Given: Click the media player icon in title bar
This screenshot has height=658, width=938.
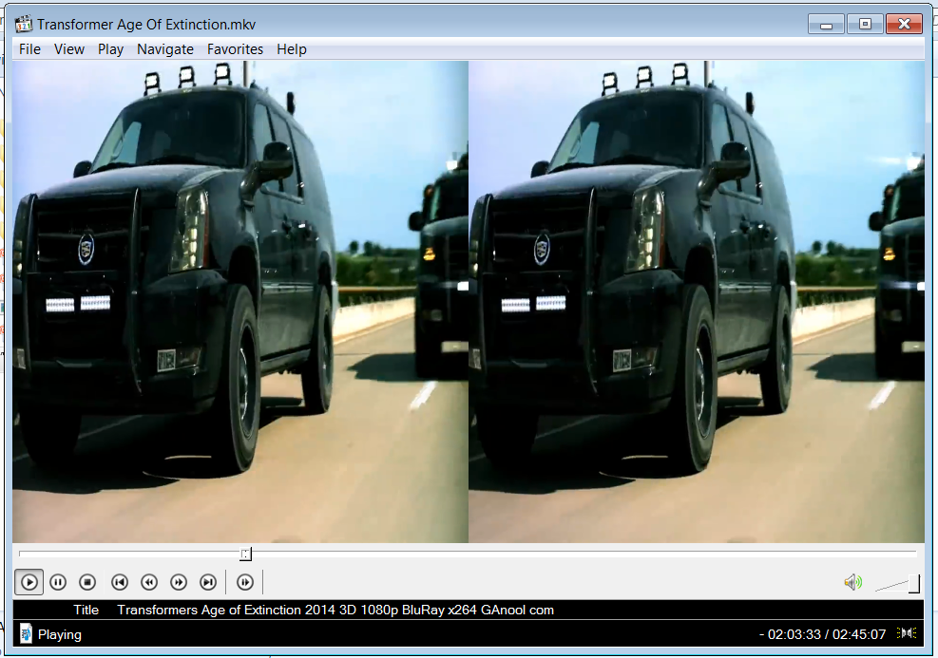Looking at the screenshot, I should 24,24.
